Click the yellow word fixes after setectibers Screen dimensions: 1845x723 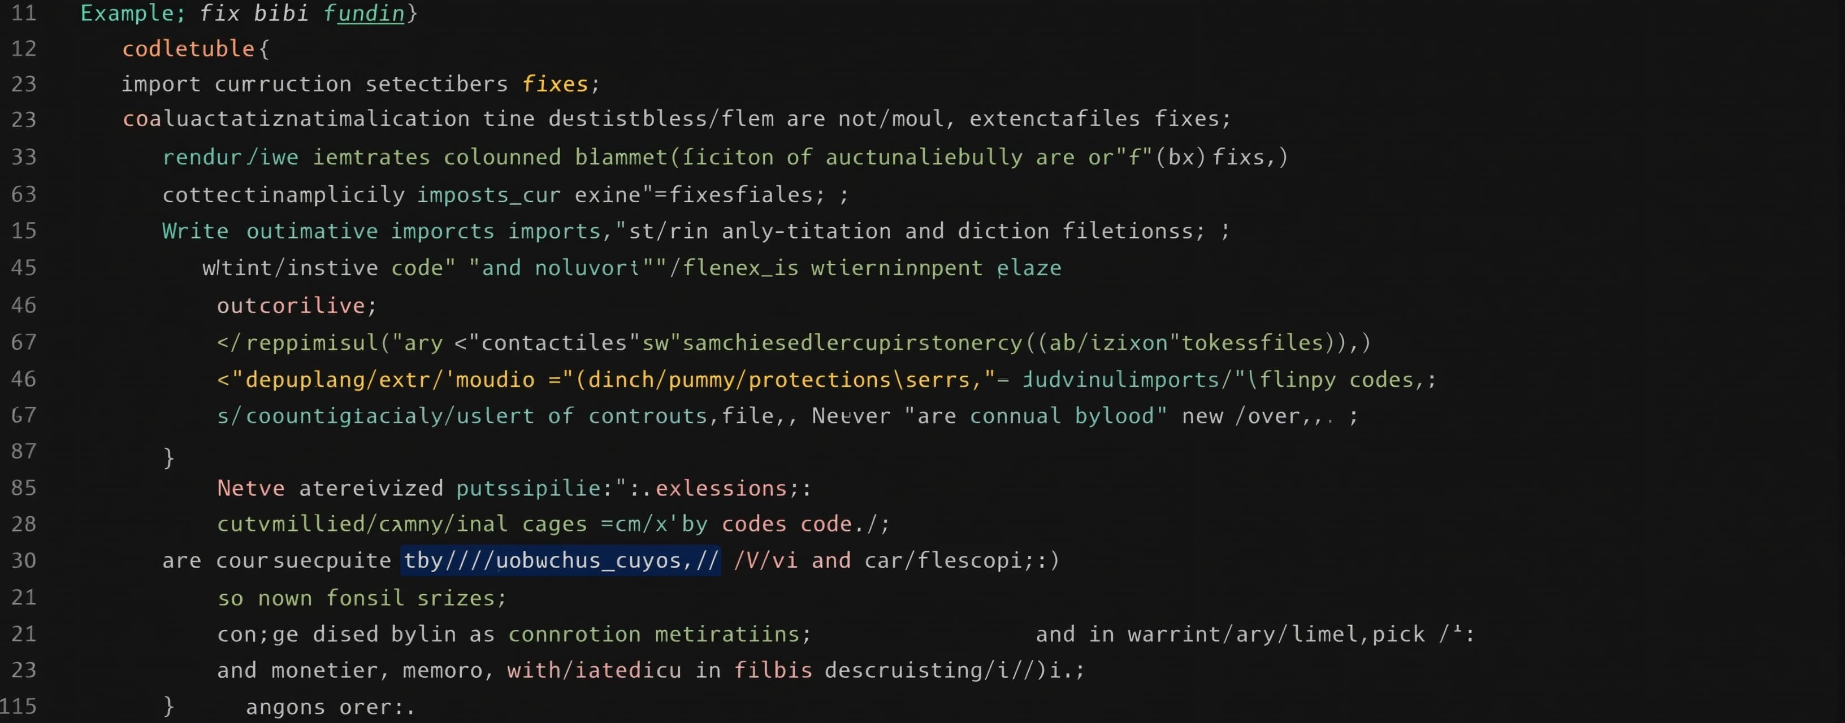pyautogui.click(x=555, y=84)
